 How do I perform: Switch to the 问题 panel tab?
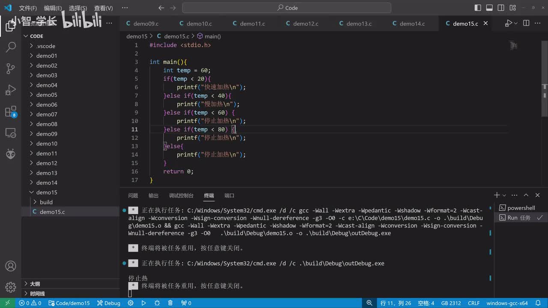(x=133, y=195)
